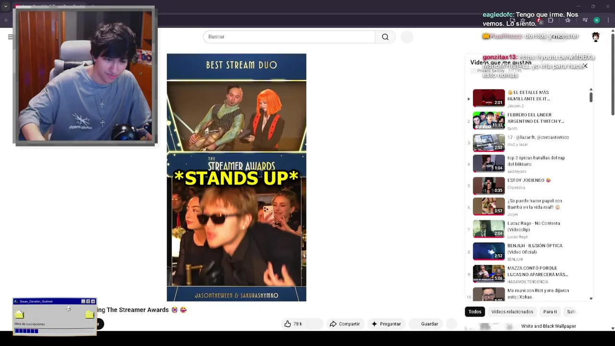
Task: Open the hamburger guide menu
Action: pos(11,37)
